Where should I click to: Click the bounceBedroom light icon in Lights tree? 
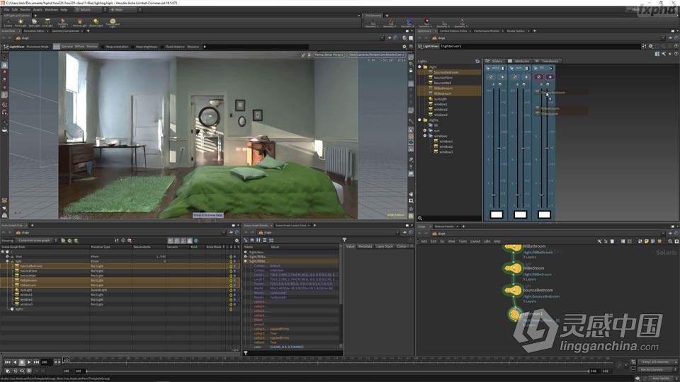(430, 72)
